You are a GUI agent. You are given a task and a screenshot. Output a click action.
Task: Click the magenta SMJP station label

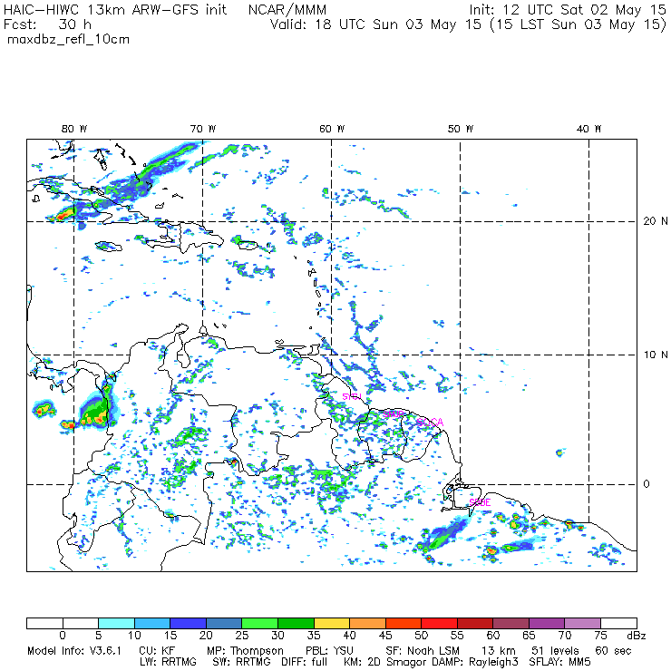coord(394,414)
